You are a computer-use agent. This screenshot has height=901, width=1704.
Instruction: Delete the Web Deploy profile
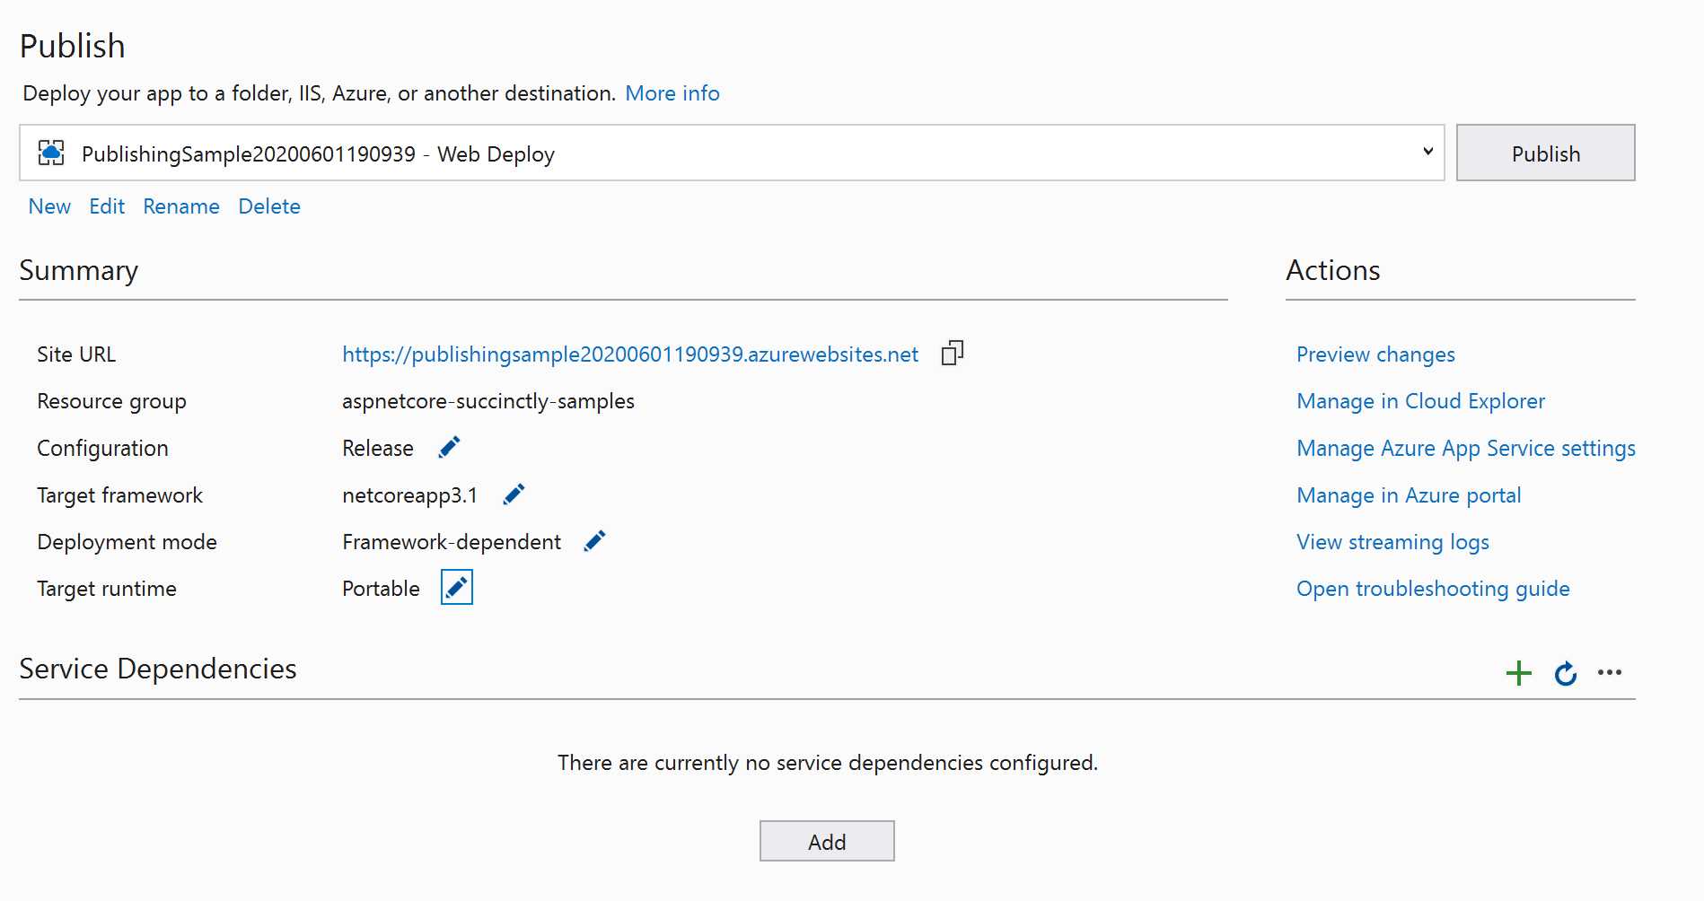click(x=268, y=206)
